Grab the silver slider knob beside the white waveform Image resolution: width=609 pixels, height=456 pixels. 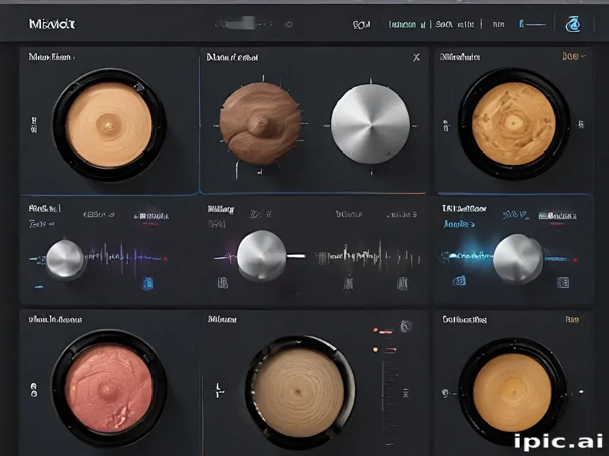(x=262, y=255)
